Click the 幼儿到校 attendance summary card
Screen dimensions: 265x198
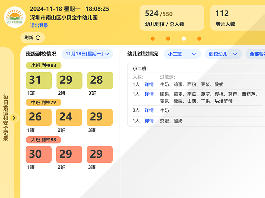click(x=172, y=17)
